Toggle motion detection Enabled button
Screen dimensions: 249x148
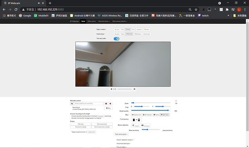[136, 126]
